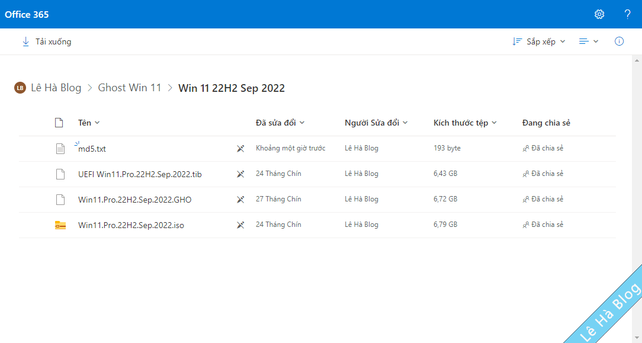This screenshot has width=642, height=343.
Task: Open the Ghost Win 11 breadcrumb folder
Action: pyautogui.click(x=130, y=87)
